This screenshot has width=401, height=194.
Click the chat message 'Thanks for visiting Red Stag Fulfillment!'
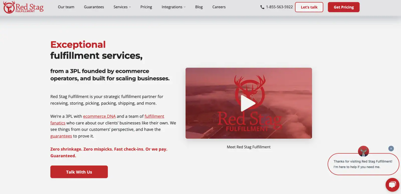pyautogui.click(x=363, y=161)
